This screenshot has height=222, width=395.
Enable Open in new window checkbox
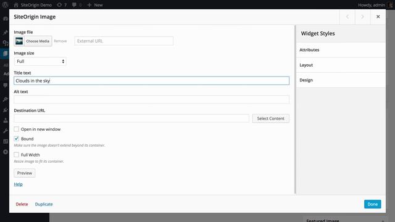(17, 129)
